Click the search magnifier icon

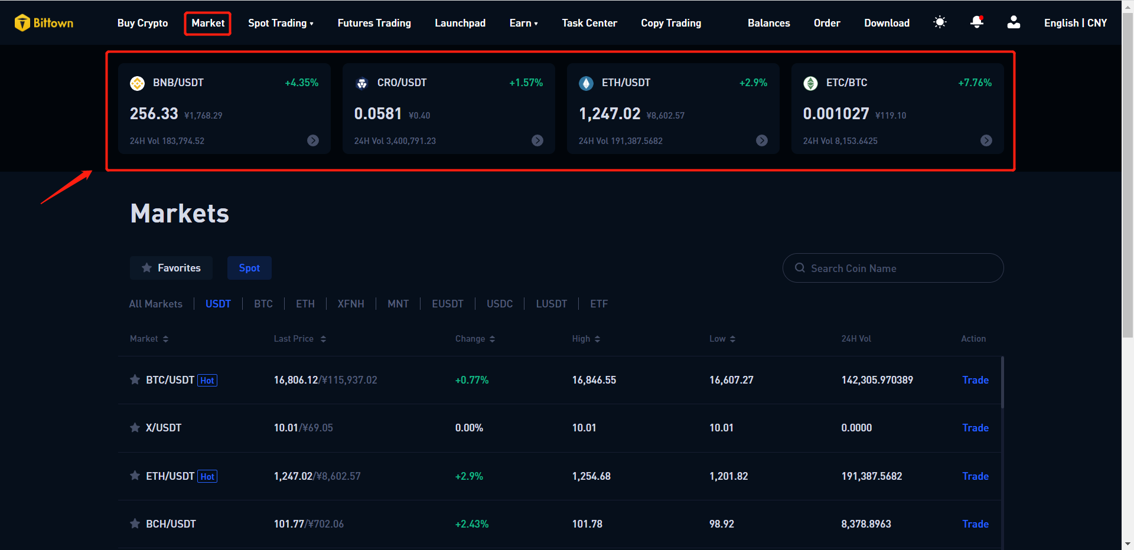(x=800, y=268)
